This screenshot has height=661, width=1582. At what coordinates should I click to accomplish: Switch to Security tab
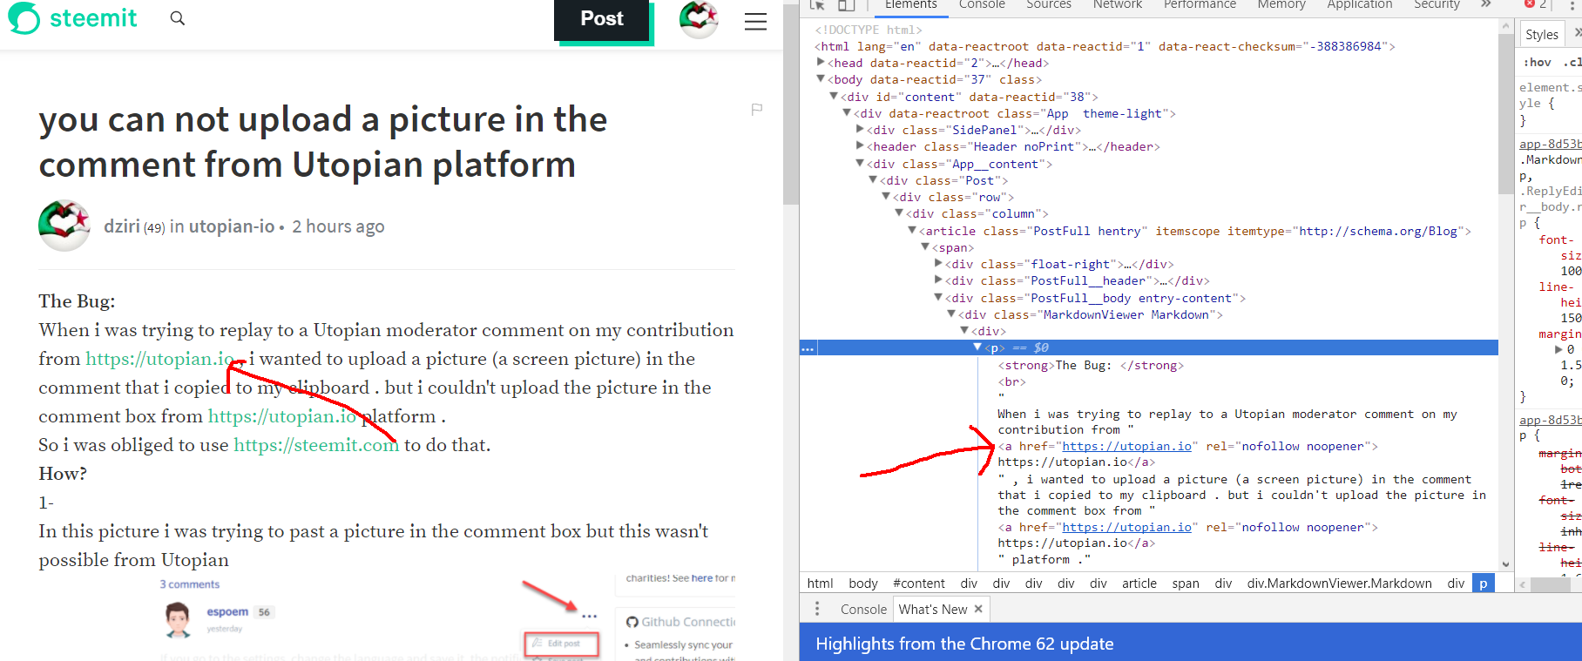coord(1437,5)
